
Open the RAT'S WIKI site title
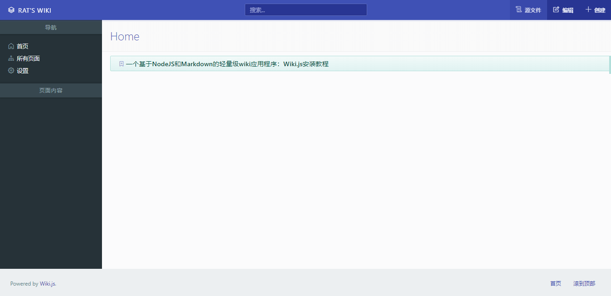34,10
